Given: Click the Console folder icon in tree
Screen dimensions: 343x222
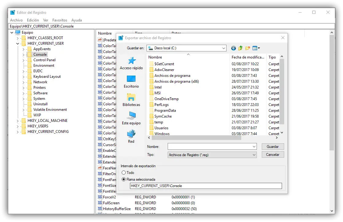Looking at the screenshot, I should point(29,55).
